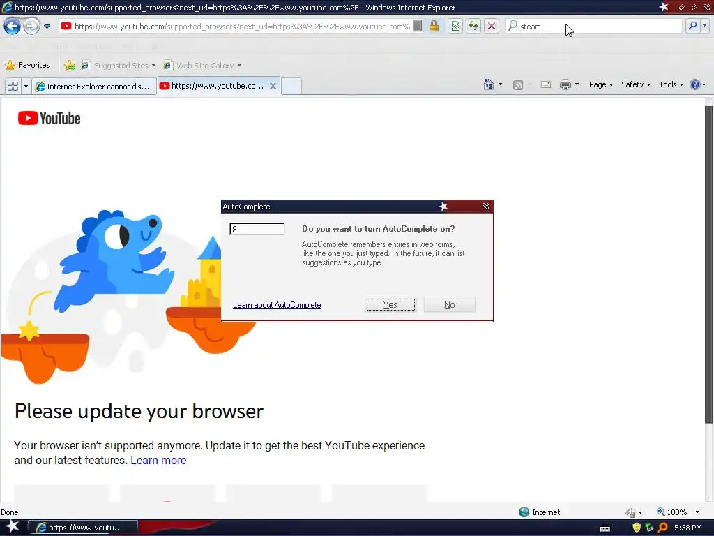Click the 100% zoom level button
Viewport: 714px width, 536px height.
point(672,512)
